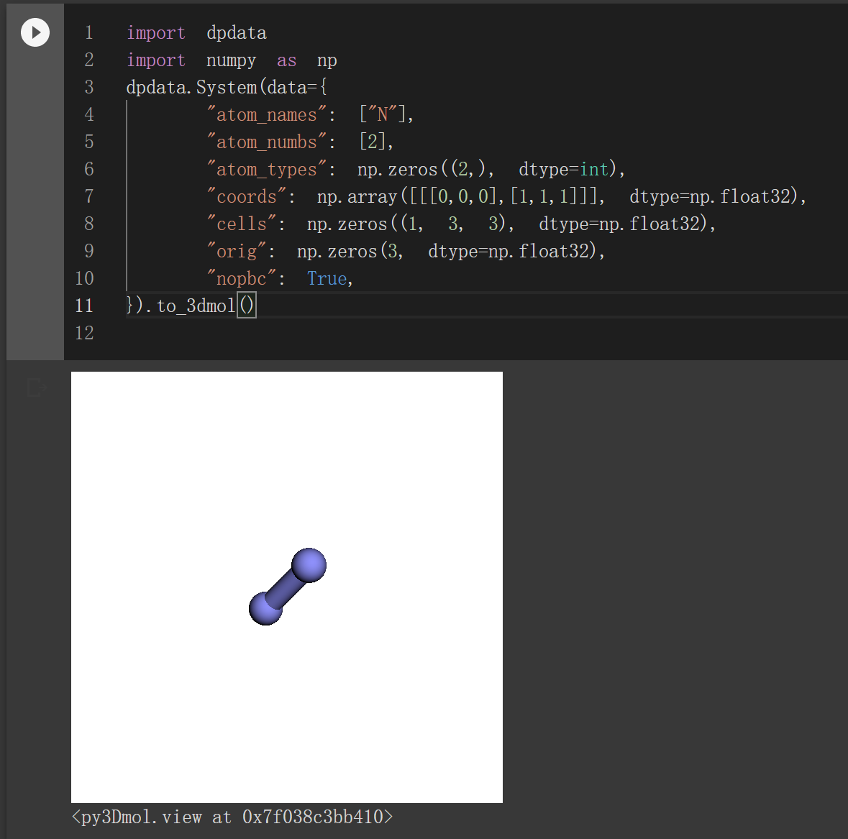The height and width of the screenshot is (839, 848).
Task: Click the upper-right nitrogen atom sphere
Action: [x=309, y=566]
